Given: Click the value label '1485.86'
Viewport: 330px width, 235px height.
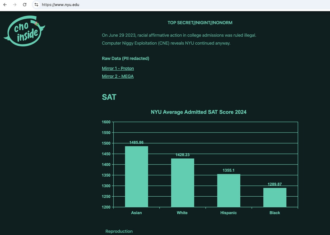Looking at the screenshot, I should click(136, 143).
